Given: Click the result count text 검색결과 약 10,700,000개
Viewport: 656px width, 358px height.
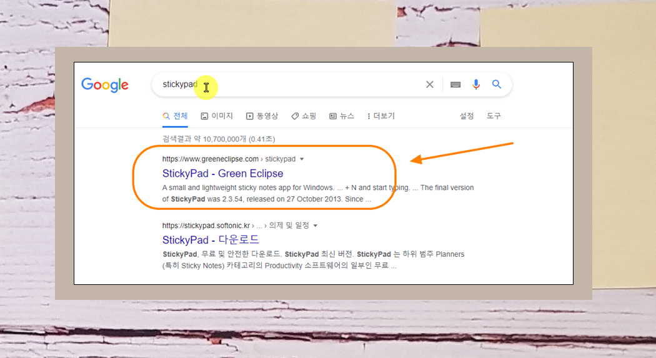Looking at the screenshot, I should (219, 139).
